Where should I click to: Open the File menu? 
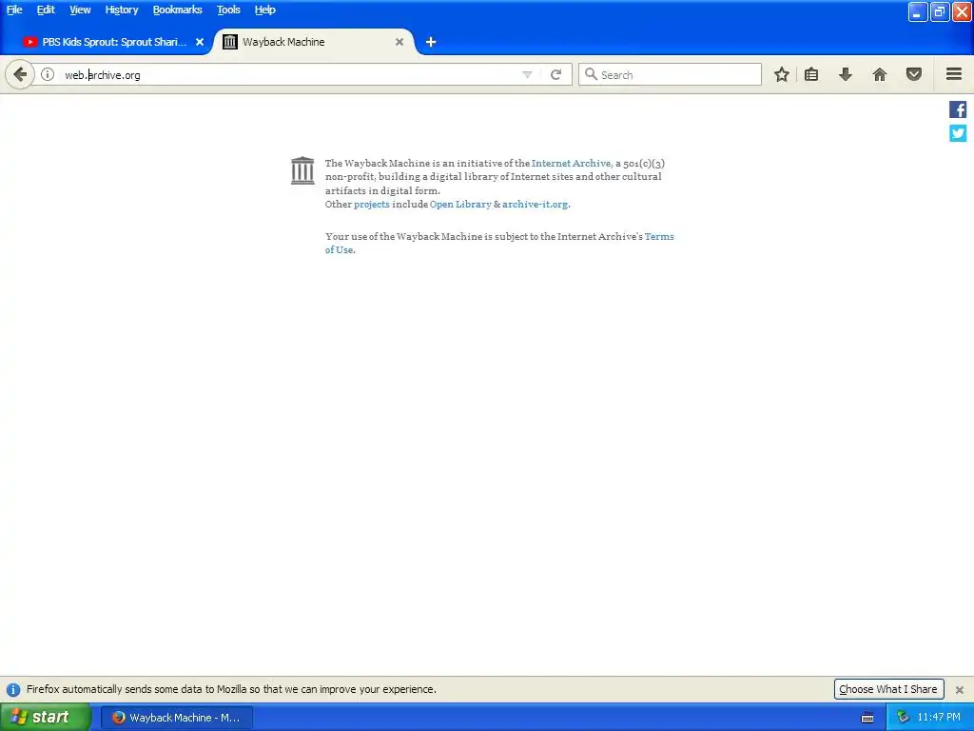point(14,10)
